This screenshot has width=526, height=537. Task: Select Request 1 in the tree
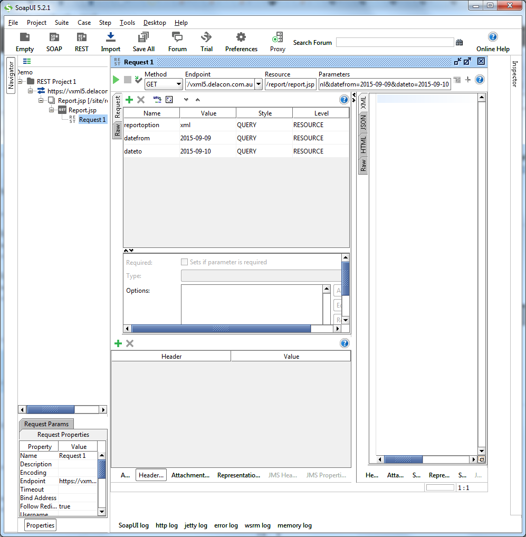click(x=92, y=120)
